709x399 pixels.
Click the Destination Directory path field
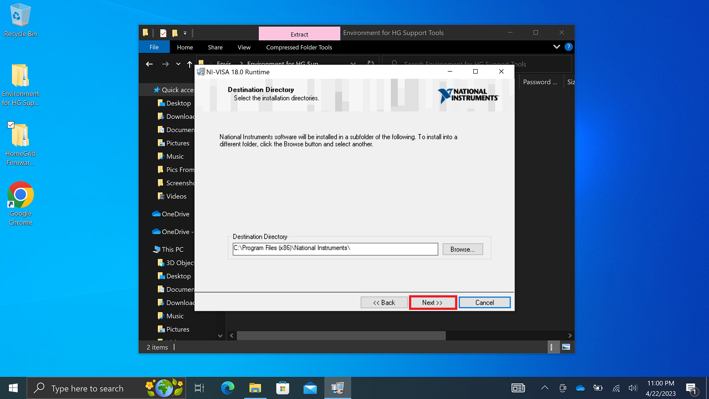(335, 249)
